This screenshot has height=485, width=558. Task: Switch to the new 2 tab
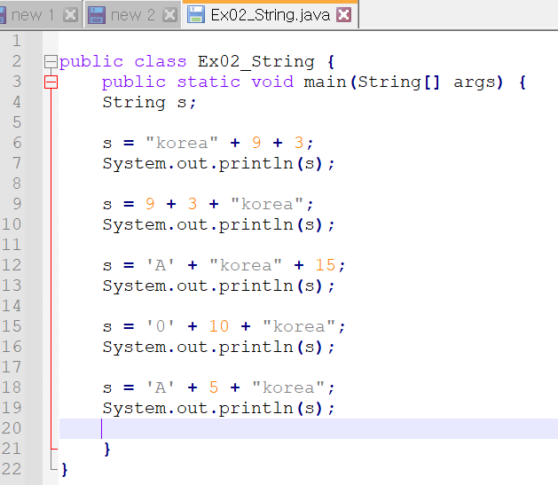click(x=132, y=15)
